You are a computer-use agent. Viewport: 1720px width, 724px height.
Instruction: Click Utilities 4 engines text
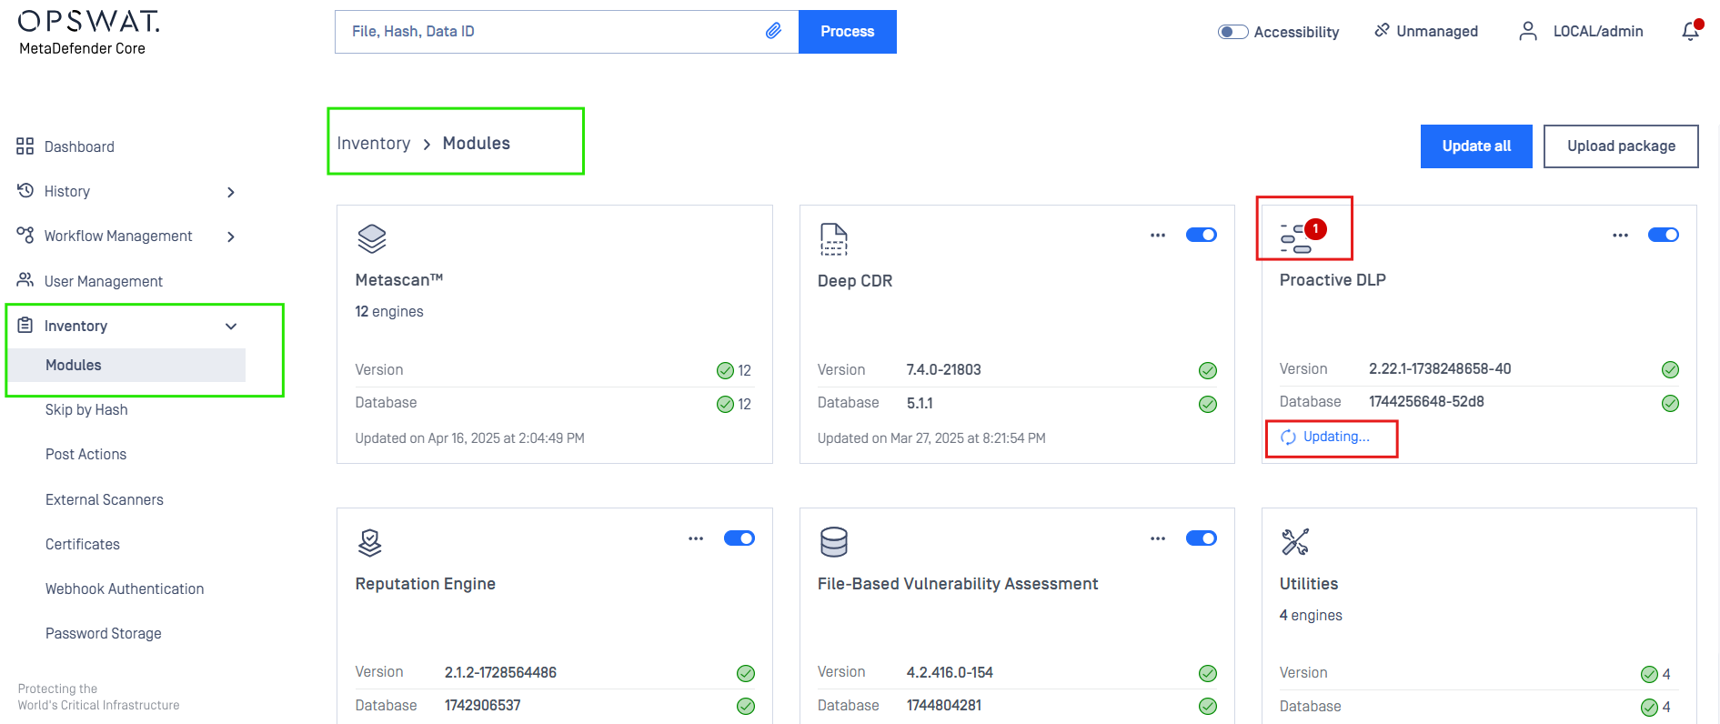point(1311,615)
